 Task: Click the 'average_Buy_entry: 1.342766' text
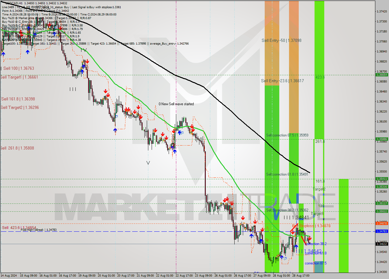click(x=169, y=44)
